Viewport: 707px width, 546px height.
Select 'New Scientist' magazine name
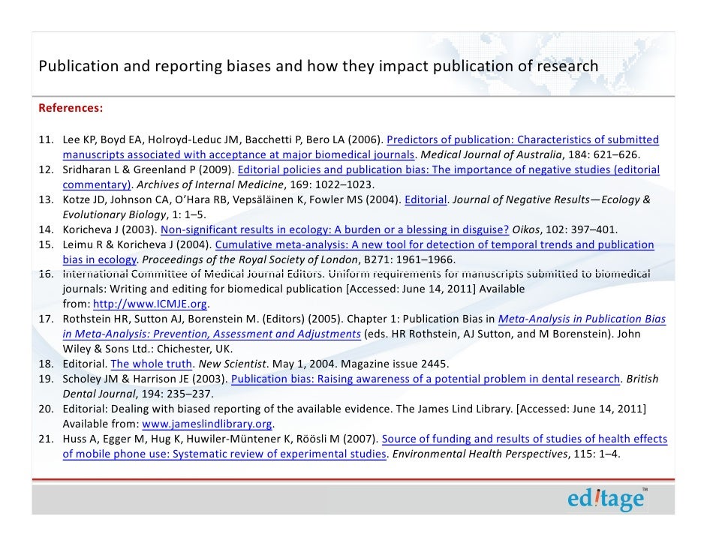pyautogui.click(x=232, y=364)
